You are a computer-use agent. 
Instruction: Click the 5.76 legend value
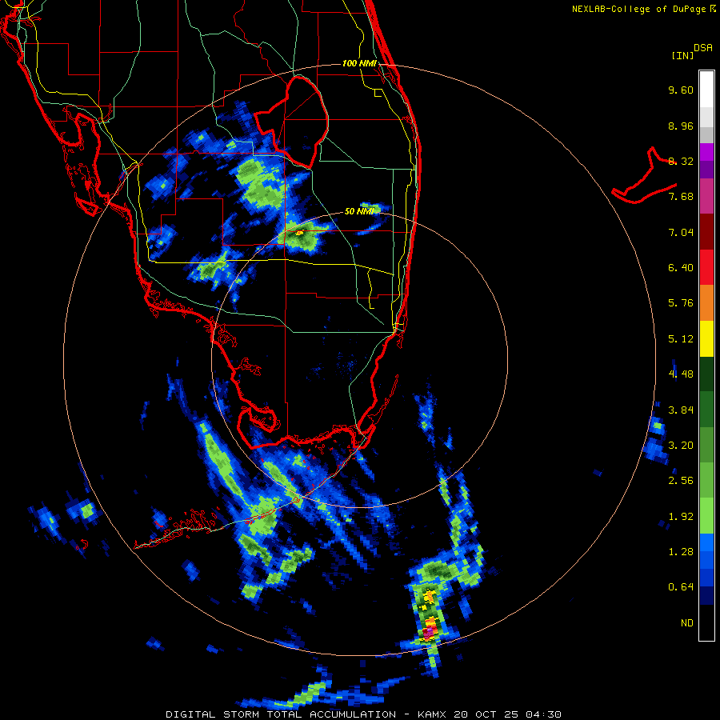coord(681,303)
